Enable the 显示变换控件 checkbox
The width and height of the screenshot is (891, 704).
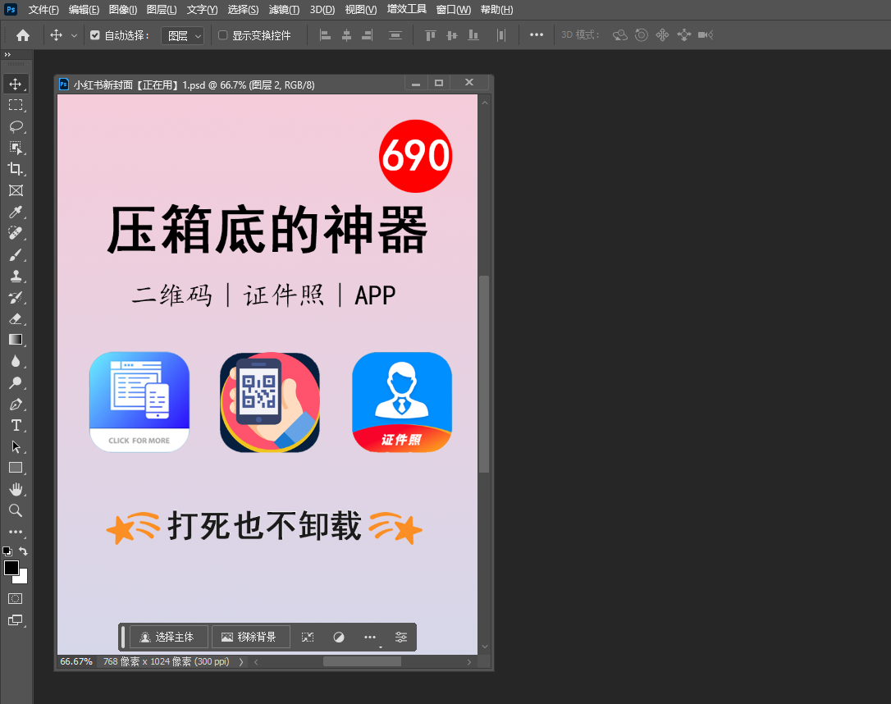[x=223, y=35]
